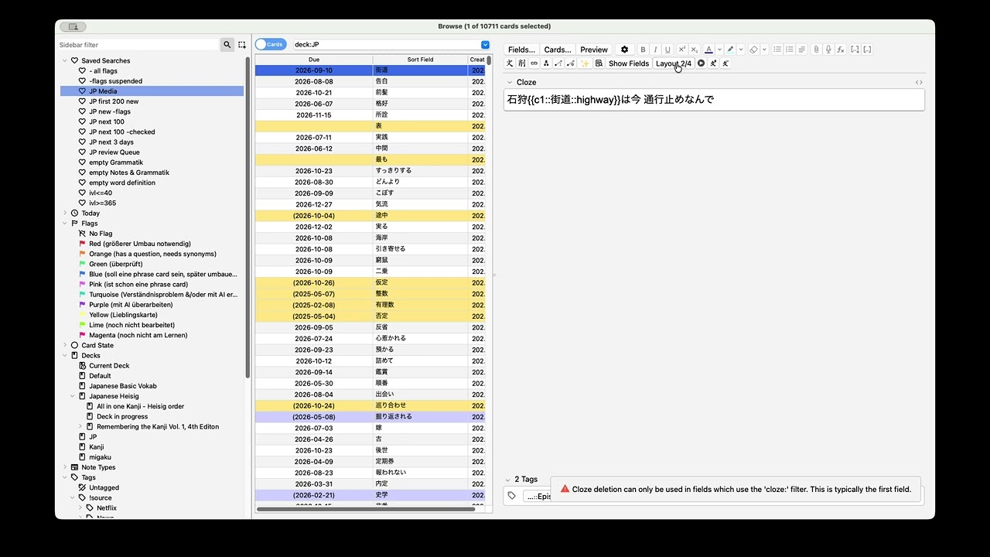
Task: Apply the text color
Action: (x=708, y=50)
